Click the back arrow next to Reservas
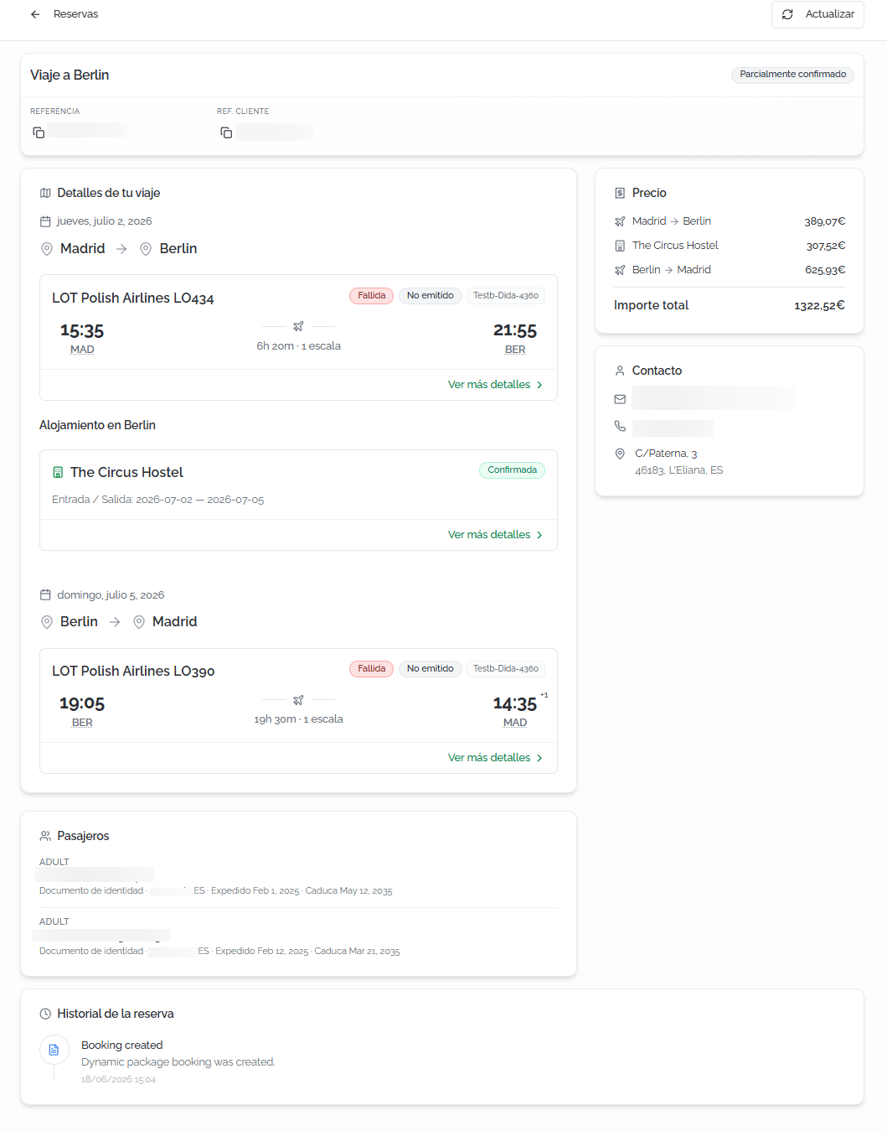The height and width of the screenshot is (1131, 887). 35,14
